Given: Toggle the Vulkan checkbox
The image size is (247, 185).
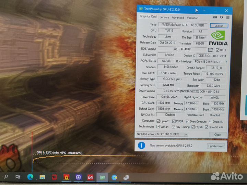Looking at the screenshot, I should [x=158, y=126].
